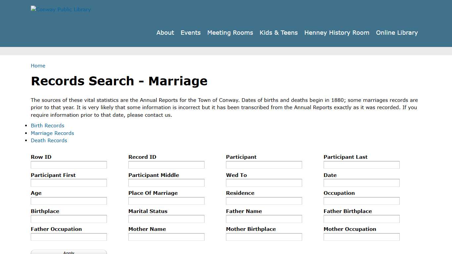Viewport: 452px width, 254px height.
Task: Select the Place Of Marriage input
Action: 166,200
